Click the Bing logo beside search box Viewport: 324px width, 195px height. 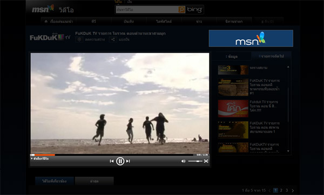[x=194, y=10]
